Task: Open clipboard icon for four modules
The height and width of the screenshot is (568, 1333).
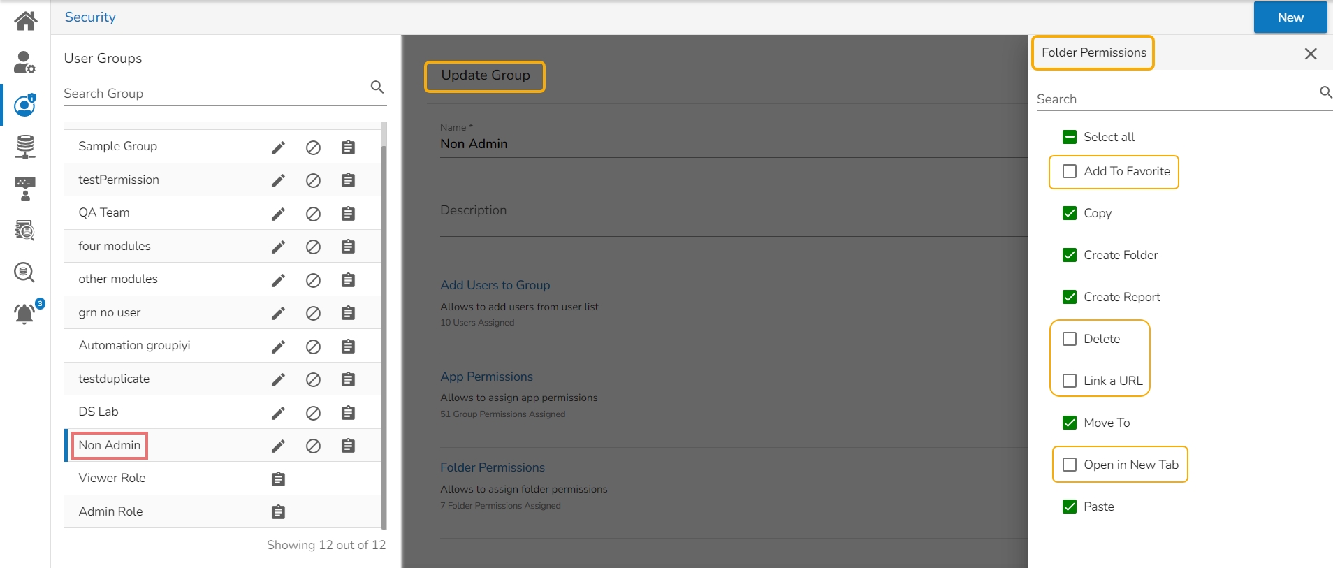Action: point(348,247)
